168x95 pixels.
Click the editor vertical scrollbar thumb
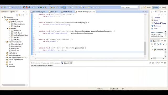coord(145,48)
